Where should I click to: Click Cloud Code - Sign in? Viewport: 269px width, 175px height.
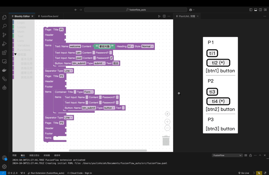click(80, 173)
